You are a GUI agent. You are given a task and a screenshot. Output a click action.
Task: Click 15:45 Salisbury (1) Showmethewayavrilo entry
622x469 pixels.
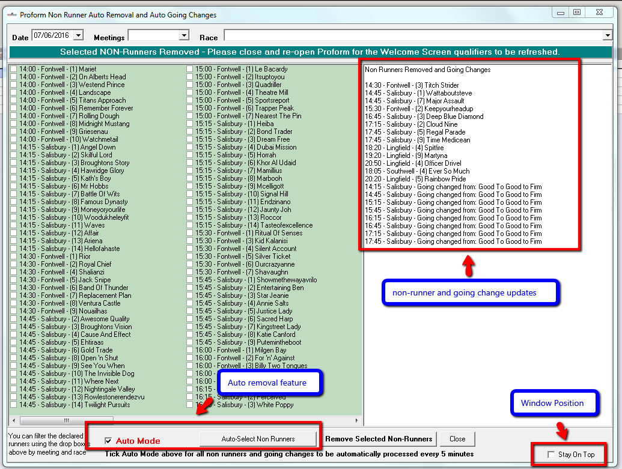[x=256, y=280]
